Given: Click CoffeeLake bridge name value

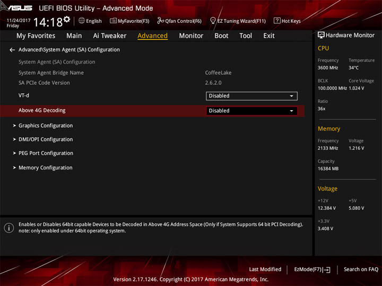Looking at the screenshot, I should (218, 73).
